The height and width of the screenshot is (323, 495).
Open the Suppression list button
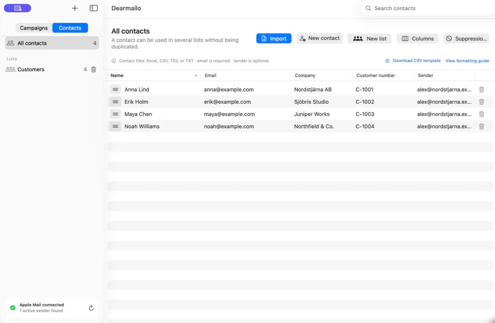tap(466, 38)
